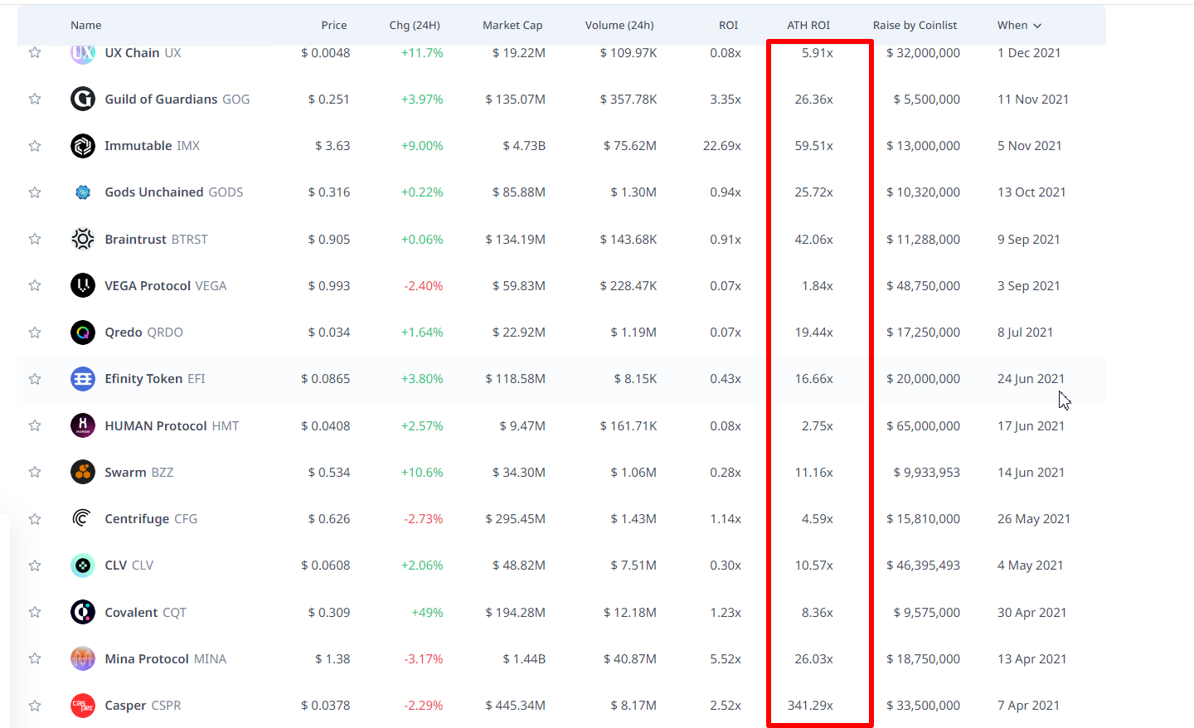The width and height of the screenshot is (1194, 728).
Task: Sort the table by ATH ROI header
Action: click(808, 26)
